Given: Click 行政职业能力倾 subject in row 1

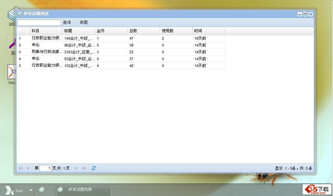Looking at the screenshot, I should [x=47, y=38].
